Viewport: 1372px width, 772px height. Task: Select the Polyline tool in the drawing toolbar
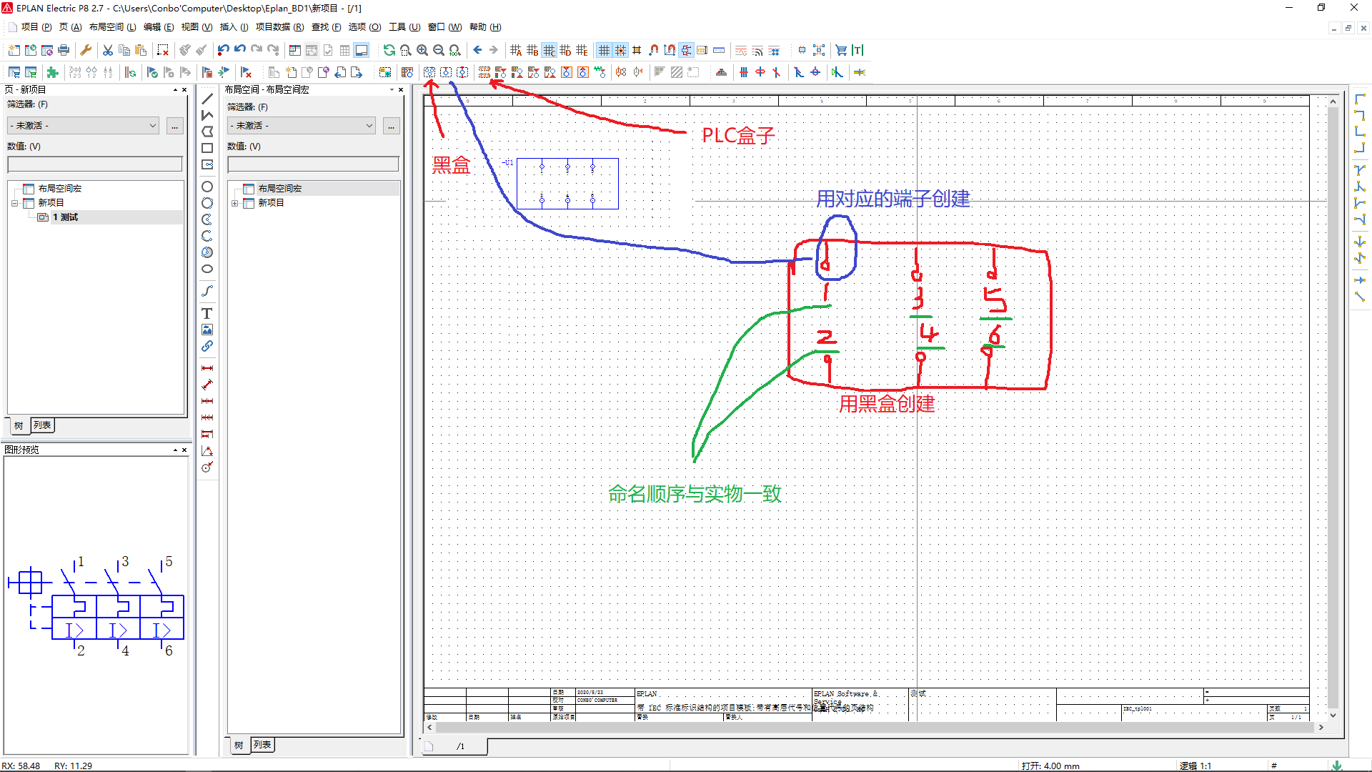pos(207,115)
